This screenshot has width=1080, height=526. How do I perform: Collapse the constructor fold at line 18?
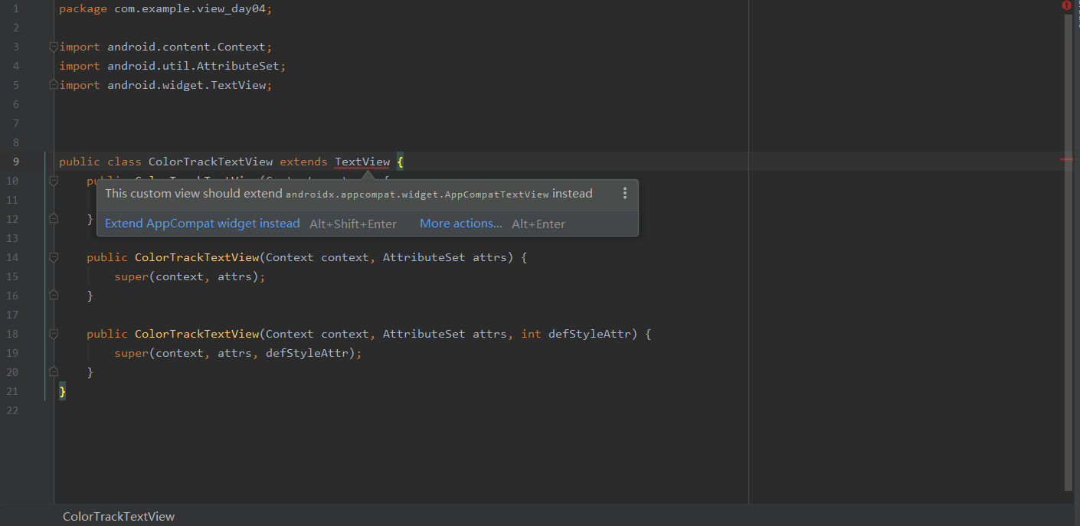tap(54, 334)
